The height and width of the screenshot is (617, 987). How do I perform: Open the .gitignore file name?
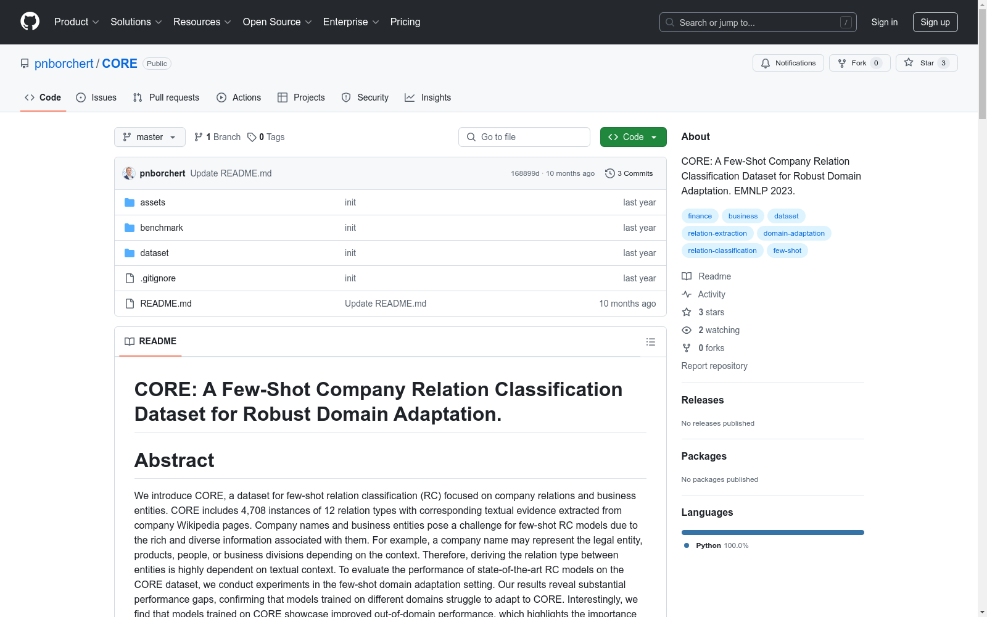(x=158, y=278)
